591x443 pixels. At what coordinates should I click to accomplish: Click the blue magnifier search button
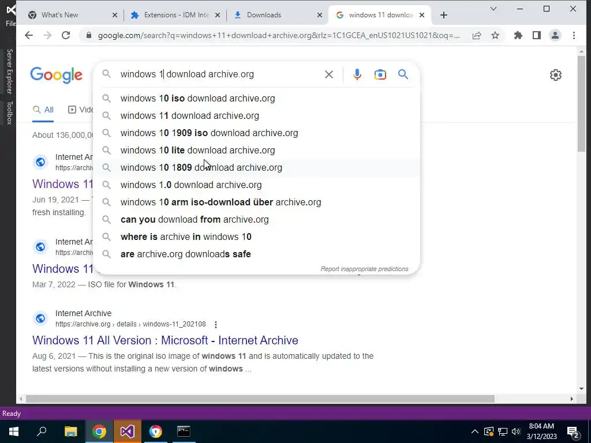[x=403, y=74]
